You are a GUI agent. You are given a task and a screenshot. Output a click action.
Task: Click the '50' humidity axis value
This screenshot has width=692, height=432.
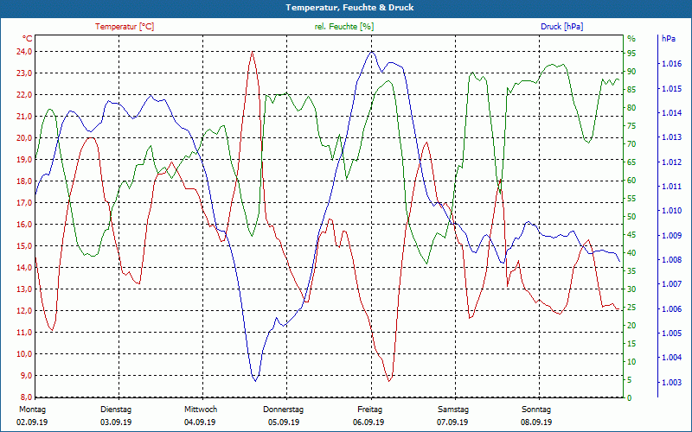pyautogui.click(x=631, y=217)
